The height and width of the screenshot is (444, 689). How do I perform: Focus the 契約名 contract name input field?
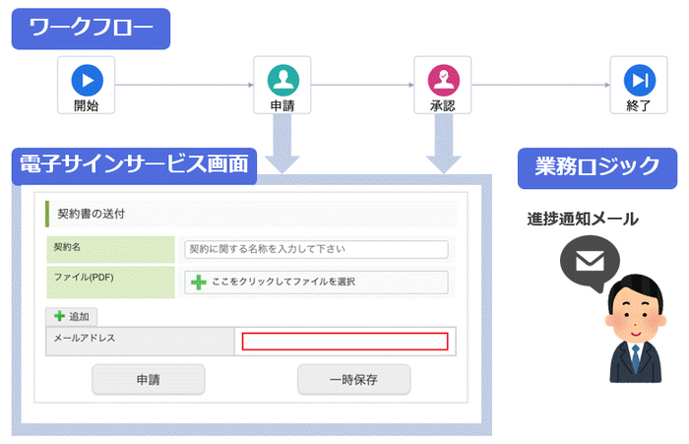click(x=316, y=249)
